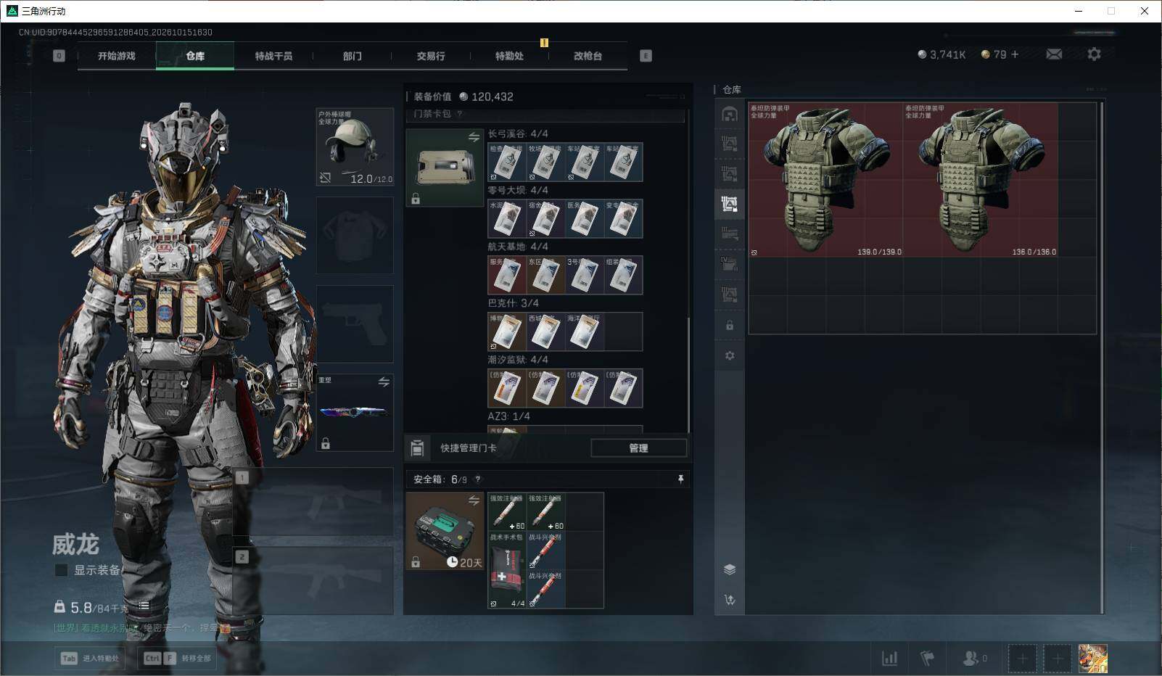Open the mail envelope icon
The image size is (1162, 676).
[1054, 54]
